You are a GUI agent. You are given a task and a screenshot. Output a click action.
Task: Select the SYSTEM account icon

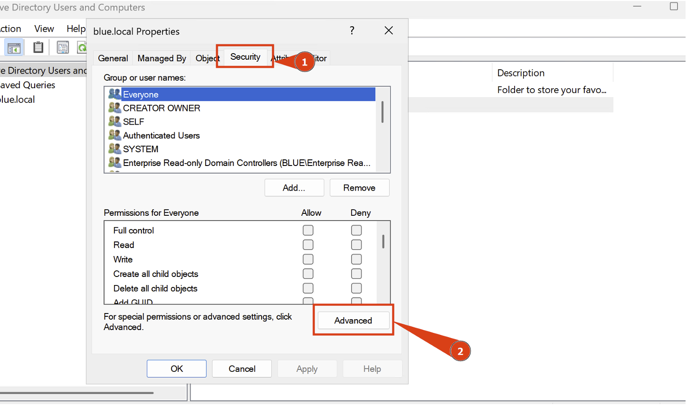pyautogui.click(x=114, y=149)
